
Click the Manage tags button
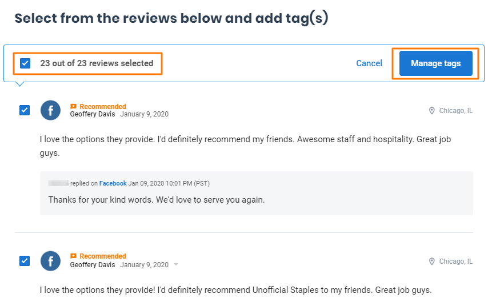(x=435, y=63)
